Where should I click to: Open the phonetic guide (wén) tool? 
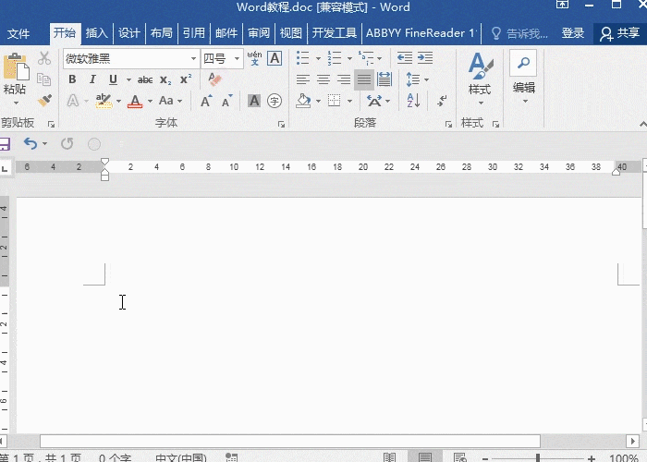(254, 58)
